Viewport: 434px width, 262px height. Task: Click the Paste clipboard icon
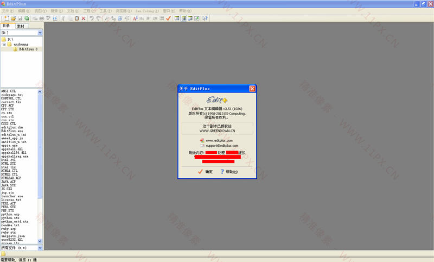(x=76, y=18)
